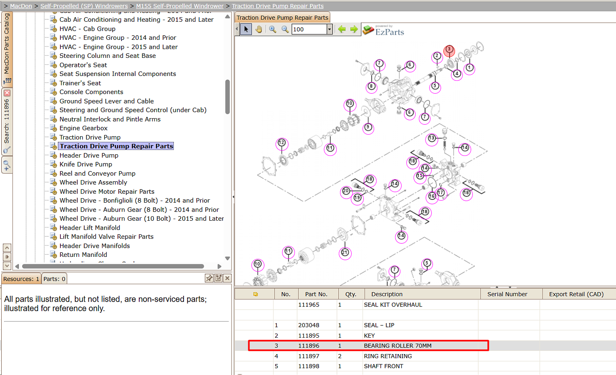This screenshot has height=375, width=616.
Task: Click the tree panel vertical scrollbar thumb
Action: pos(228,97)
